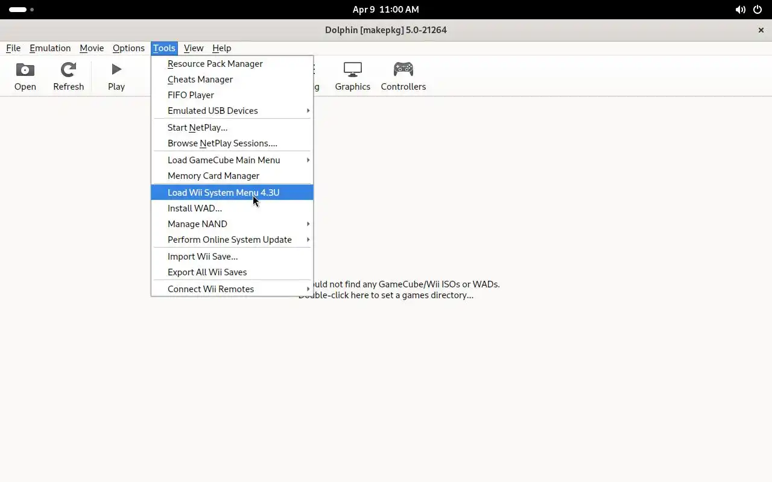This screenshot has width=772, height=482.
Task: Expand Perform Online System Update submenu
Action: tap(232, 240)
